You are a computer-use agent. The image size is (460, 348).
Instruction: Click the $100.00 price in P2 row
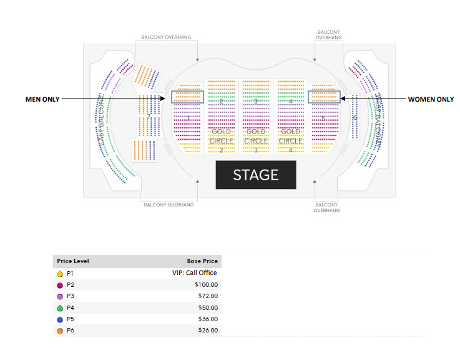pyautogui.click(x=206, y=284)
